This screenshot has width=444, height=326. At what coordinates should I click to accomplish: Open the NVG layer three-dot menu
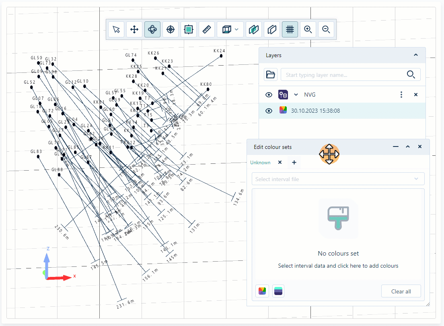401,95
